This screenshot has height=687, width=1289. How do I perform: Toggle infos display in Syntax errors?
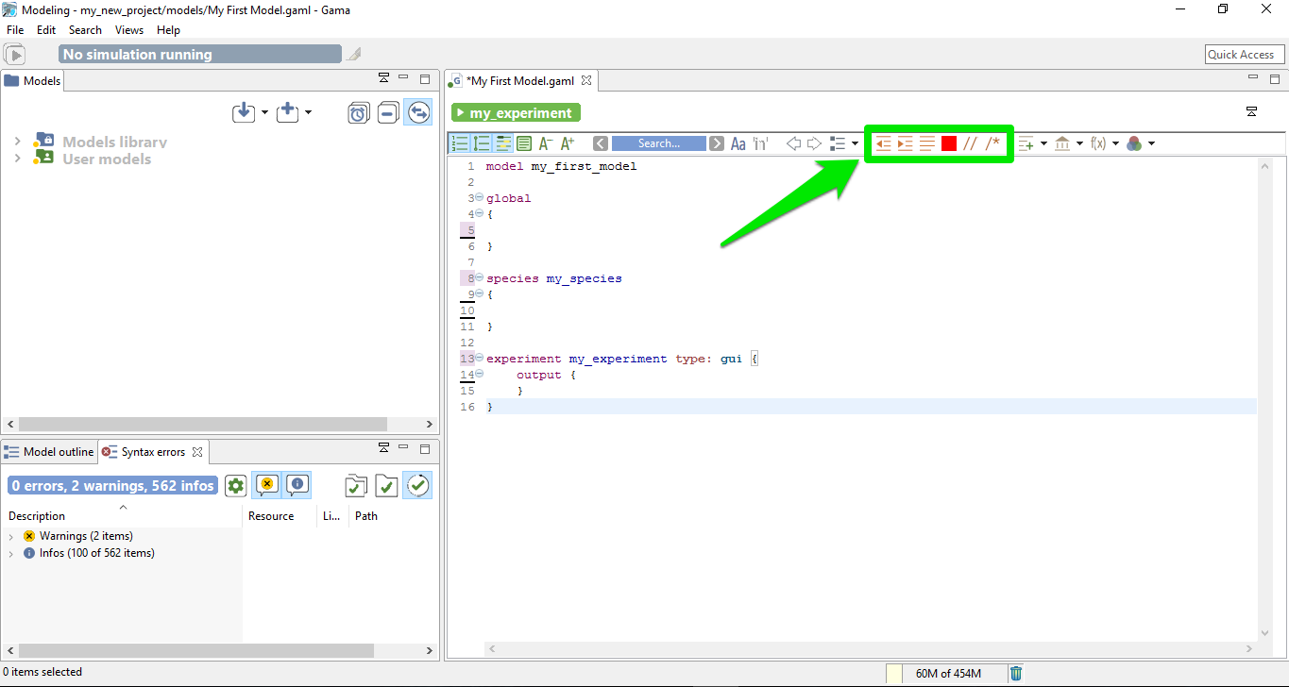tap(297, 485)
